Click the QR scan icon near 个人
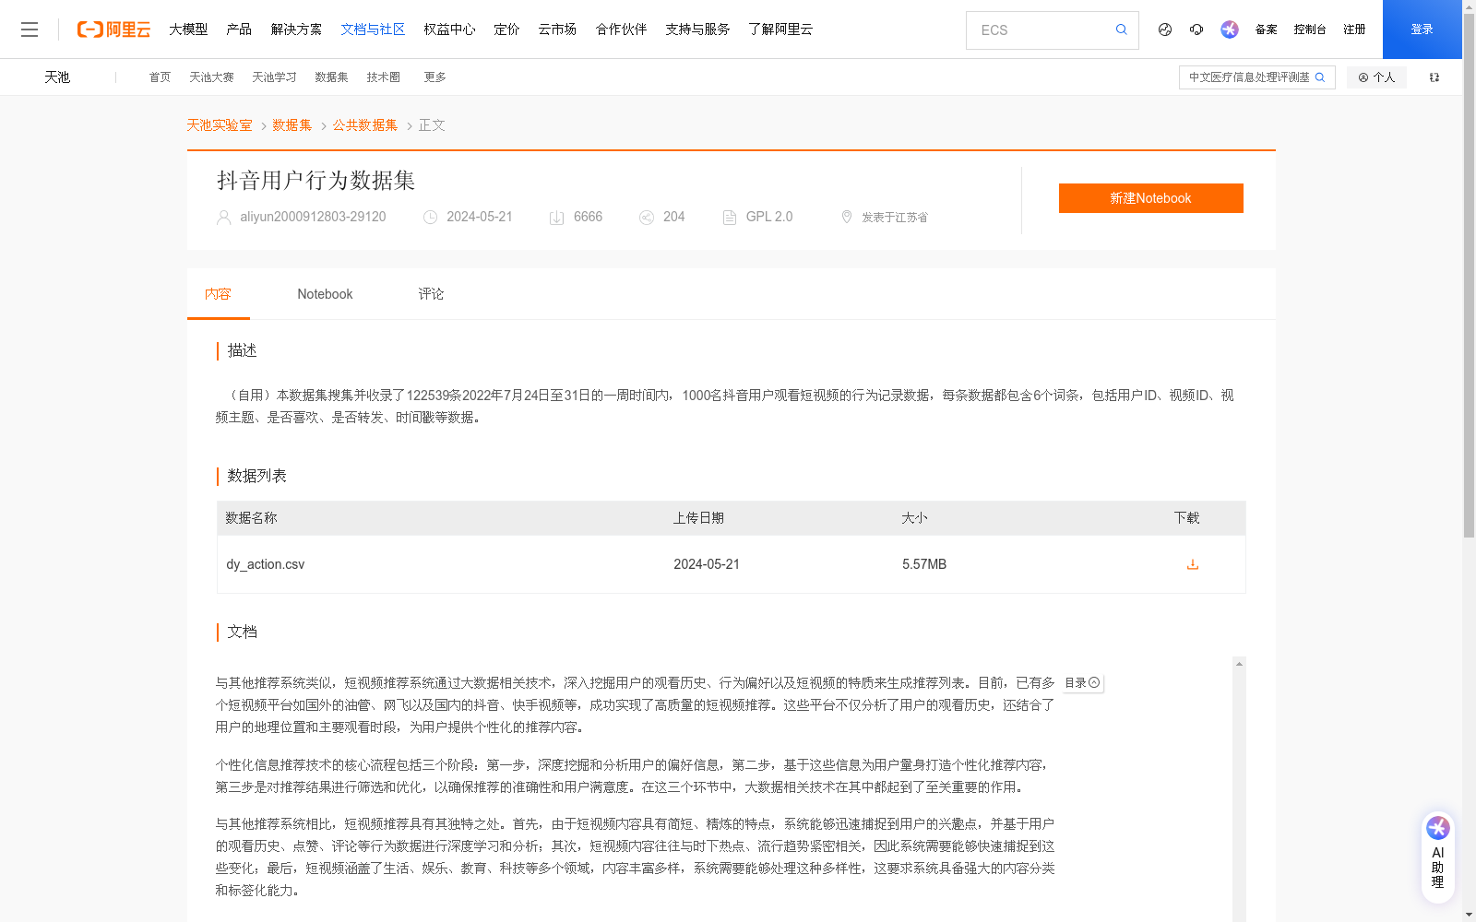Screen dimensions: 1476x922 pyautogui.click(x=1434, y=77)
